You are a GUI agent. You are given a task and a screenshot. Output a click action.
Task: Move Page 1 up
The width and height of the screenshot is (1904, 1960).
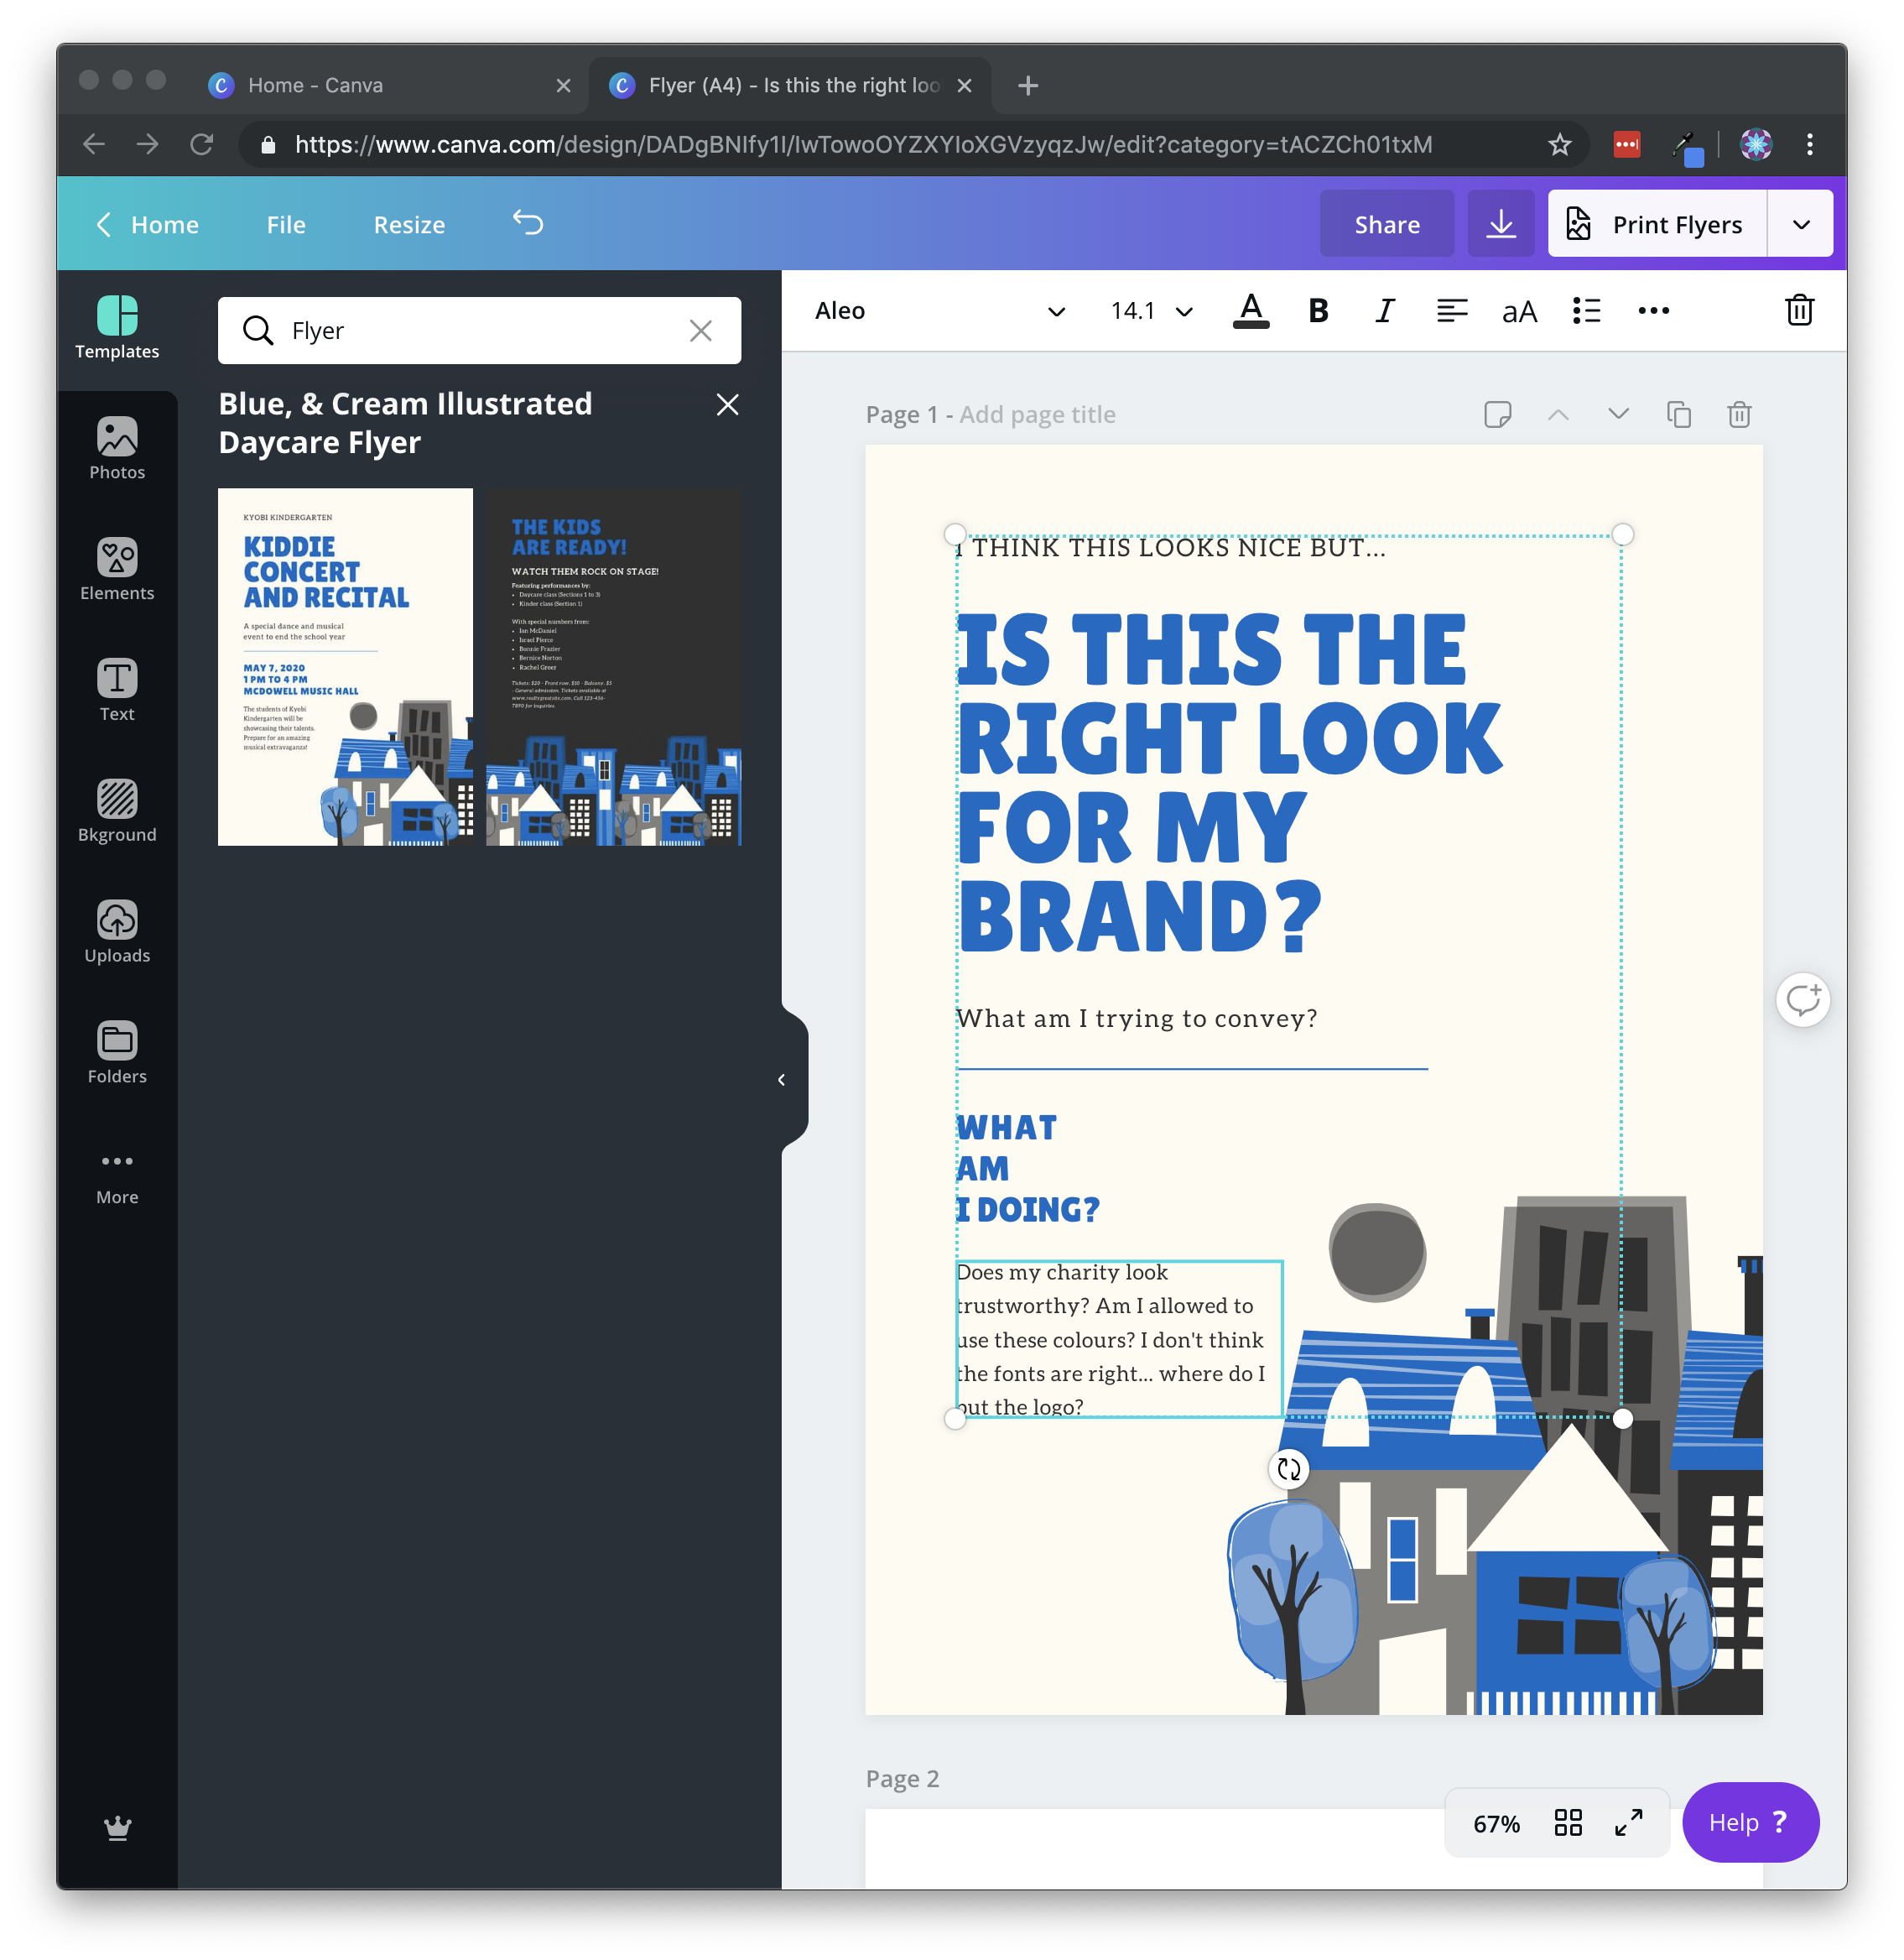tap(1558, 414)
